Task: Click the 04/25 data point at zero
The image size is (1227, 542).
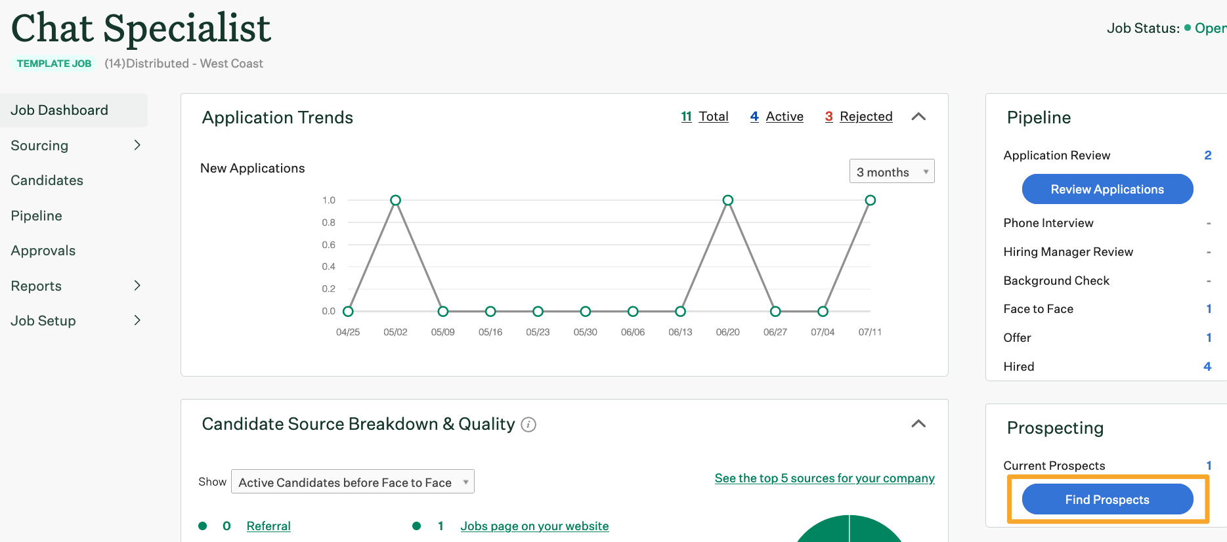Action: [348, 311]
